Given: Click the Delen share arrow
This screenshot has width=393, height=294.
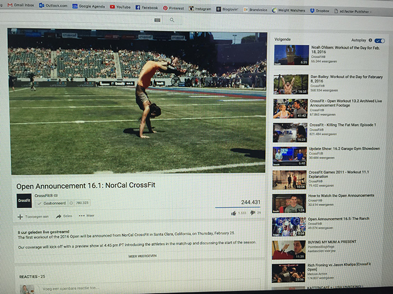Looking at the screenshot, I should [x=58, y=216].
